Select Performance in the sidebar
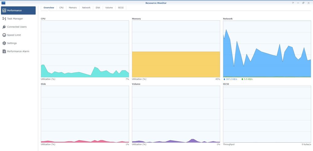Image resolution: width=313 pixels, height=151 pixels. [x=18, y=10]
